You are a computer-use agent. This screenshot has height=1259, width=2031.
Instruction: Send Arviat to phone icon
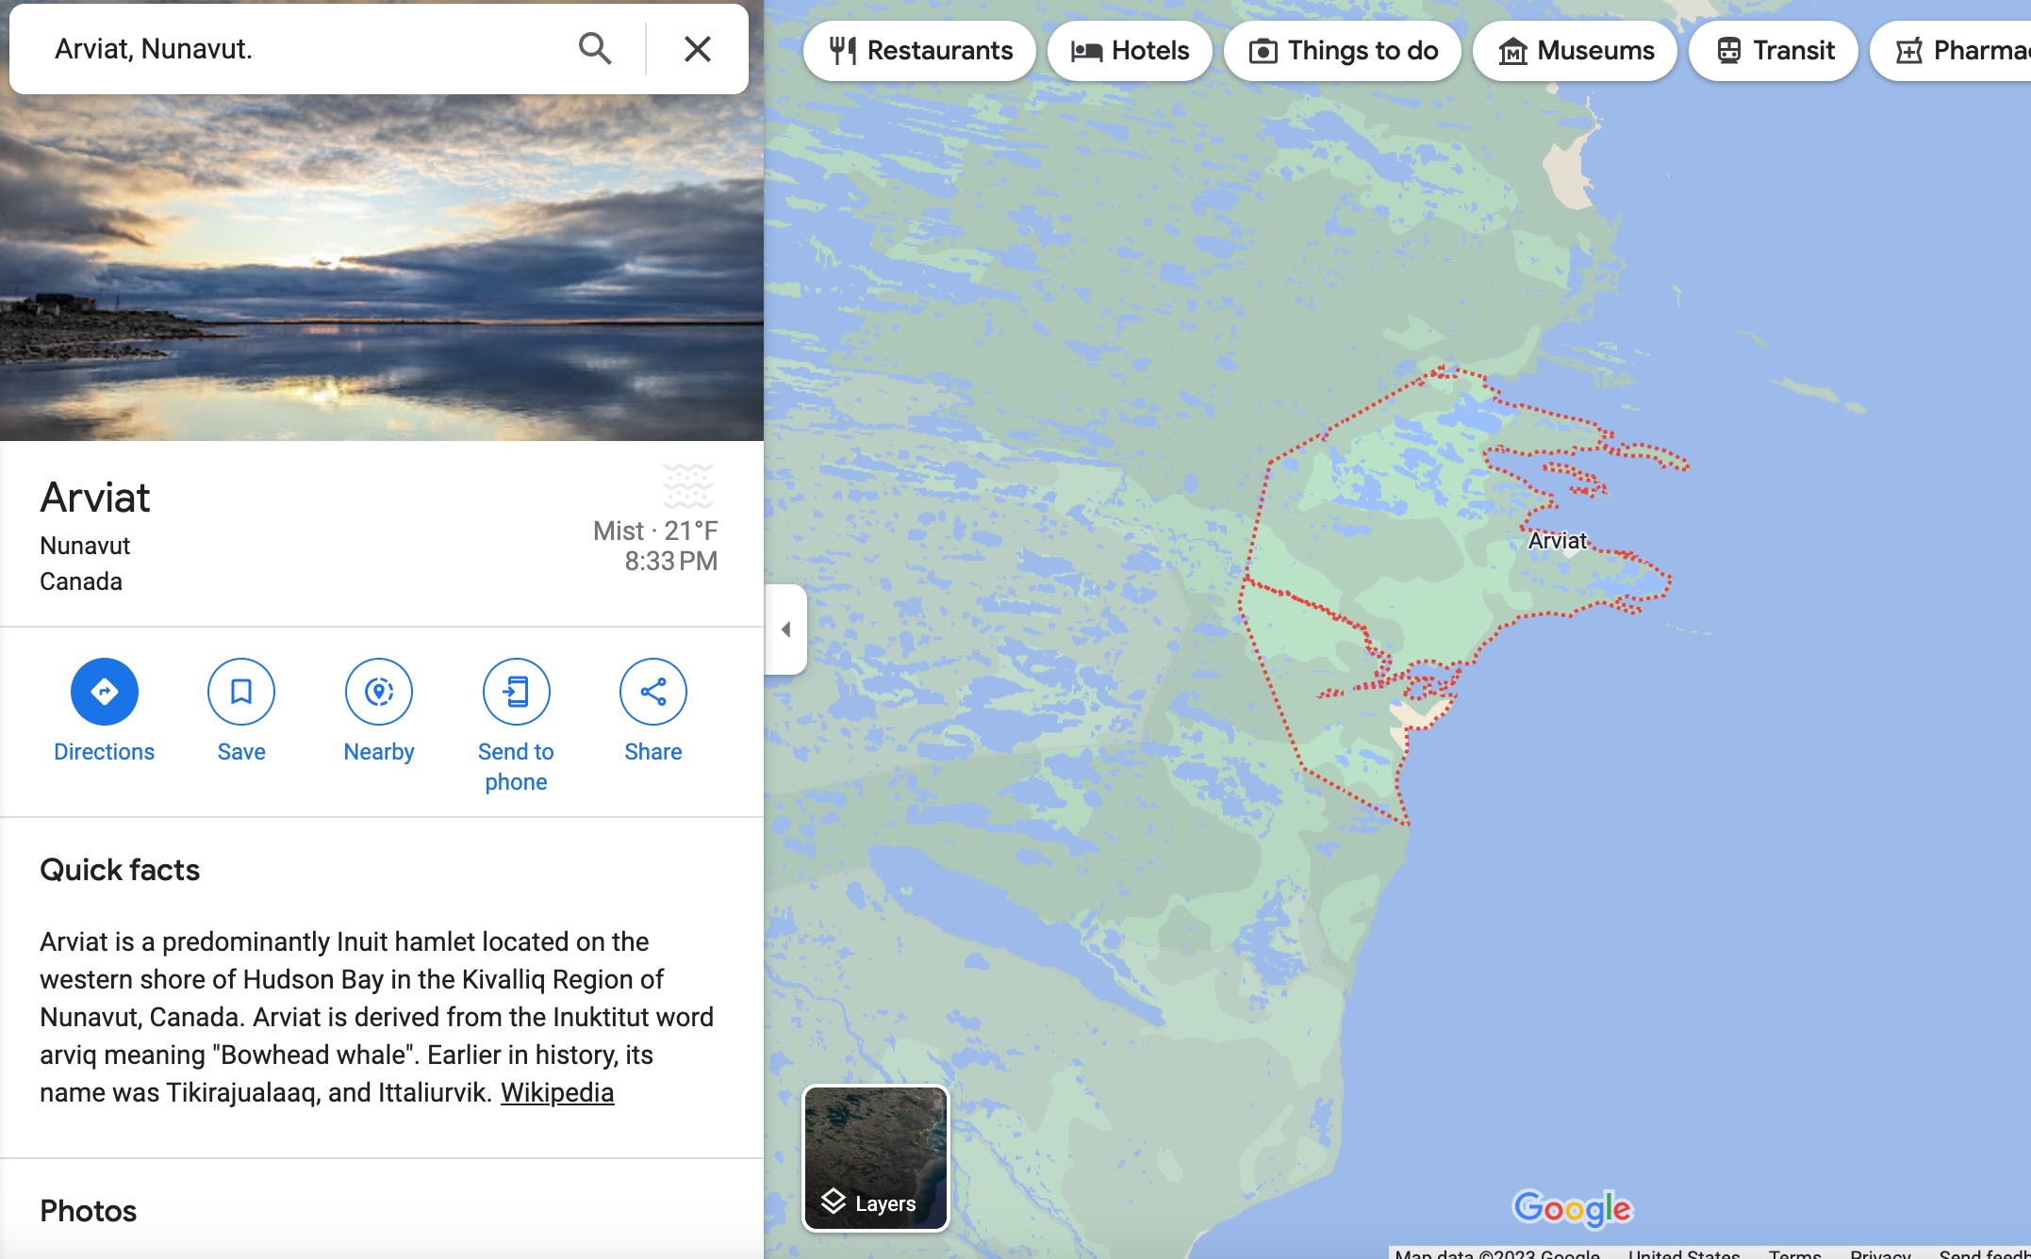[x=516, y=692]
